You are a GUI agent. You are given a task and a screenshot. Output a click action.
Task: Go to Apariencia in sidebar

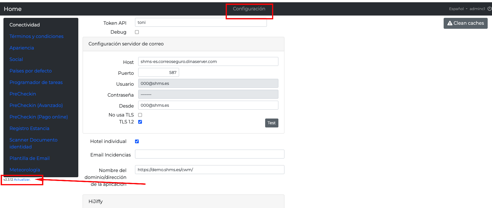pyautogui.click(x=22, y=48)
